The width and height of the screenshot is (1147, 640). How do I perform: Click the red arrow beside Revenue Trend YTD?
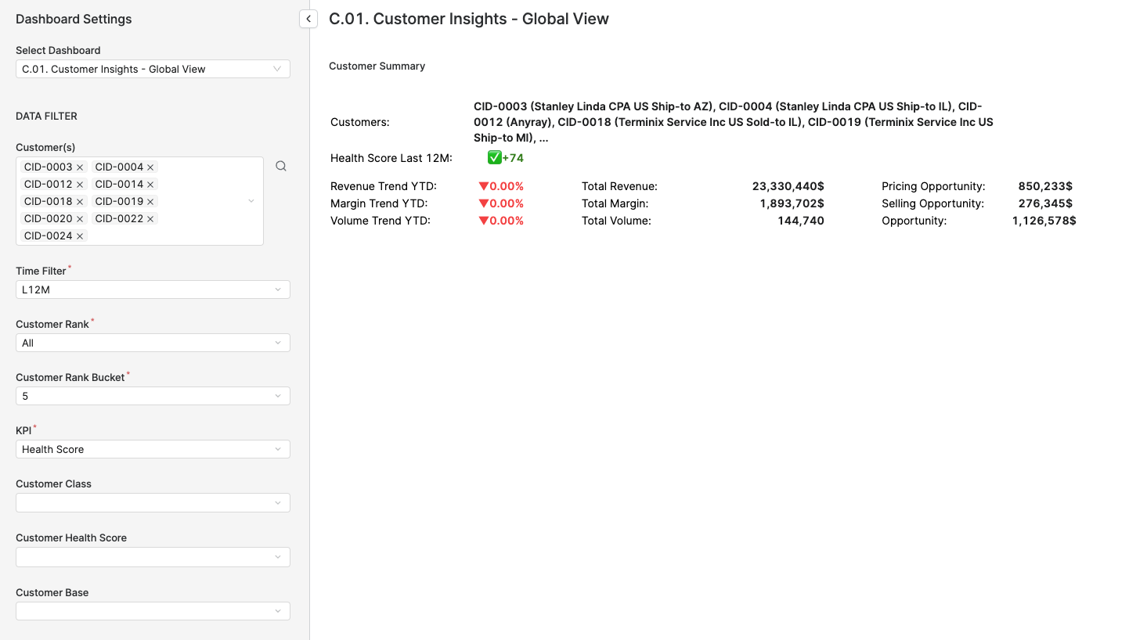485,186
